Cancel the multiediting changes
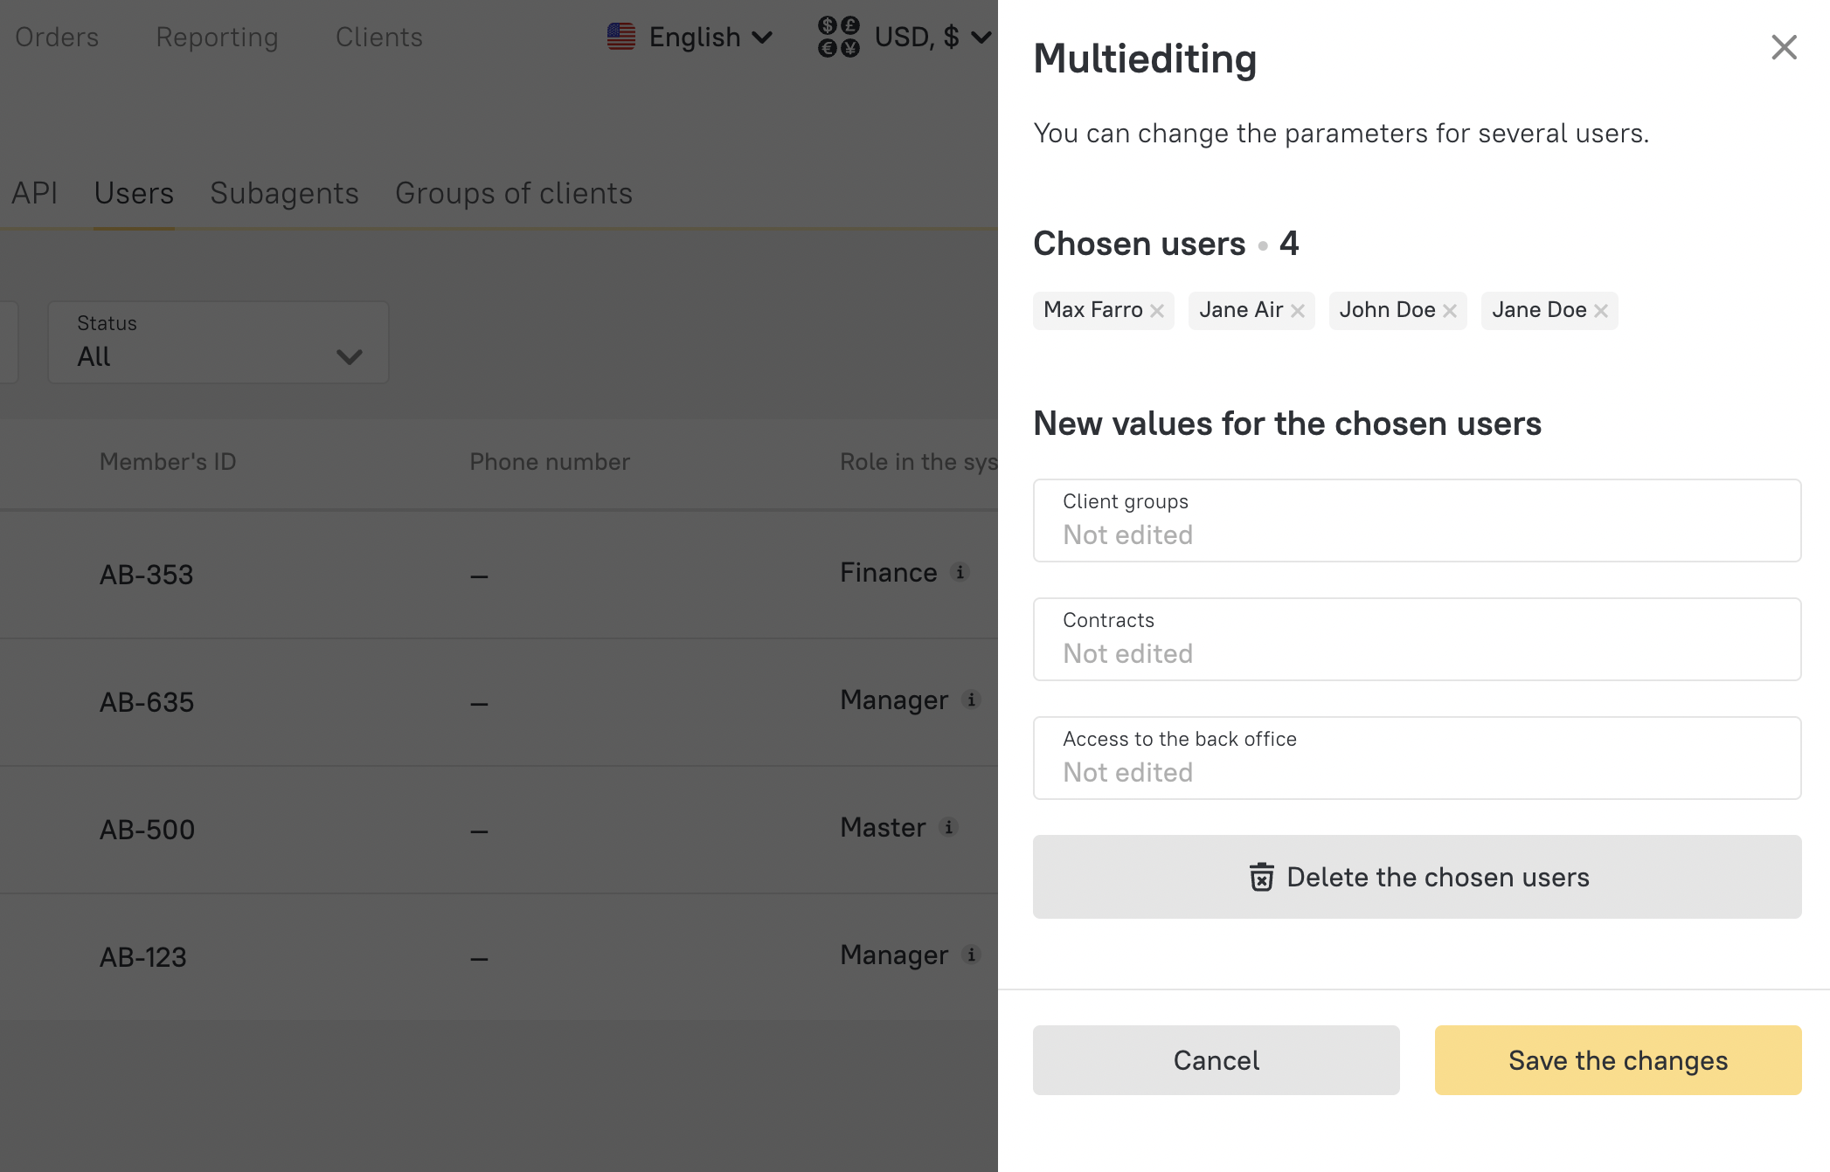 pos(1216,1060)
